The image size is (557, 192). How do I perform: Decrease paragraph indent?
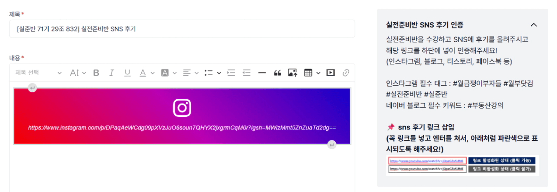point(247,73)
